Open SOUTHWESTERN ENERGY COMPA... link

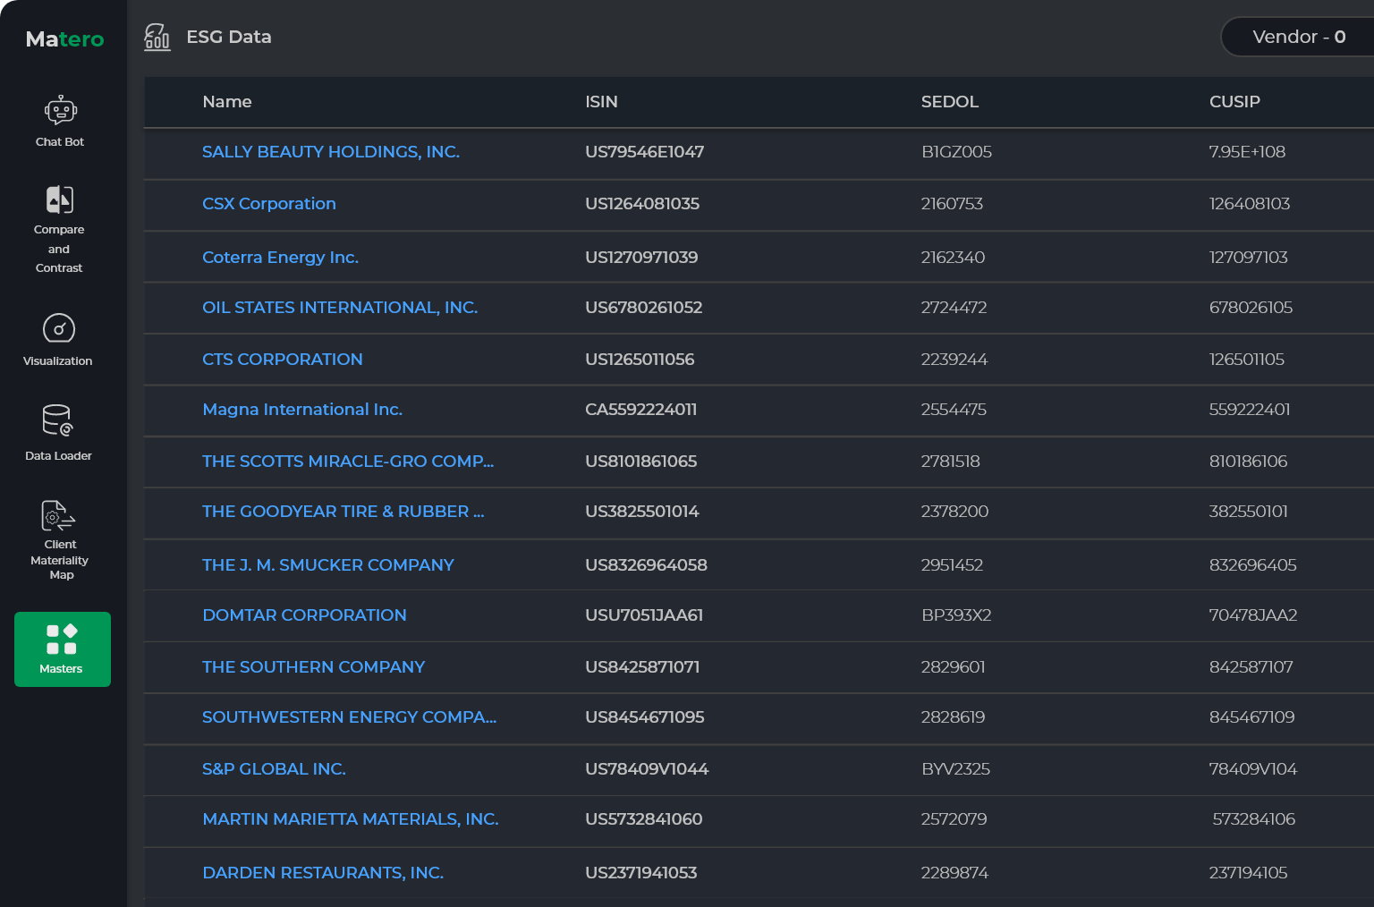[x=350, y=717]
